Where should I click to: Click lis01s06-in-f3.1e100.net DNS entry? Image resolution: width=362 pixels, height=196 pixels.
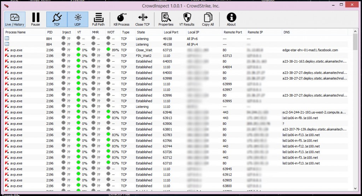coord(300,158)
